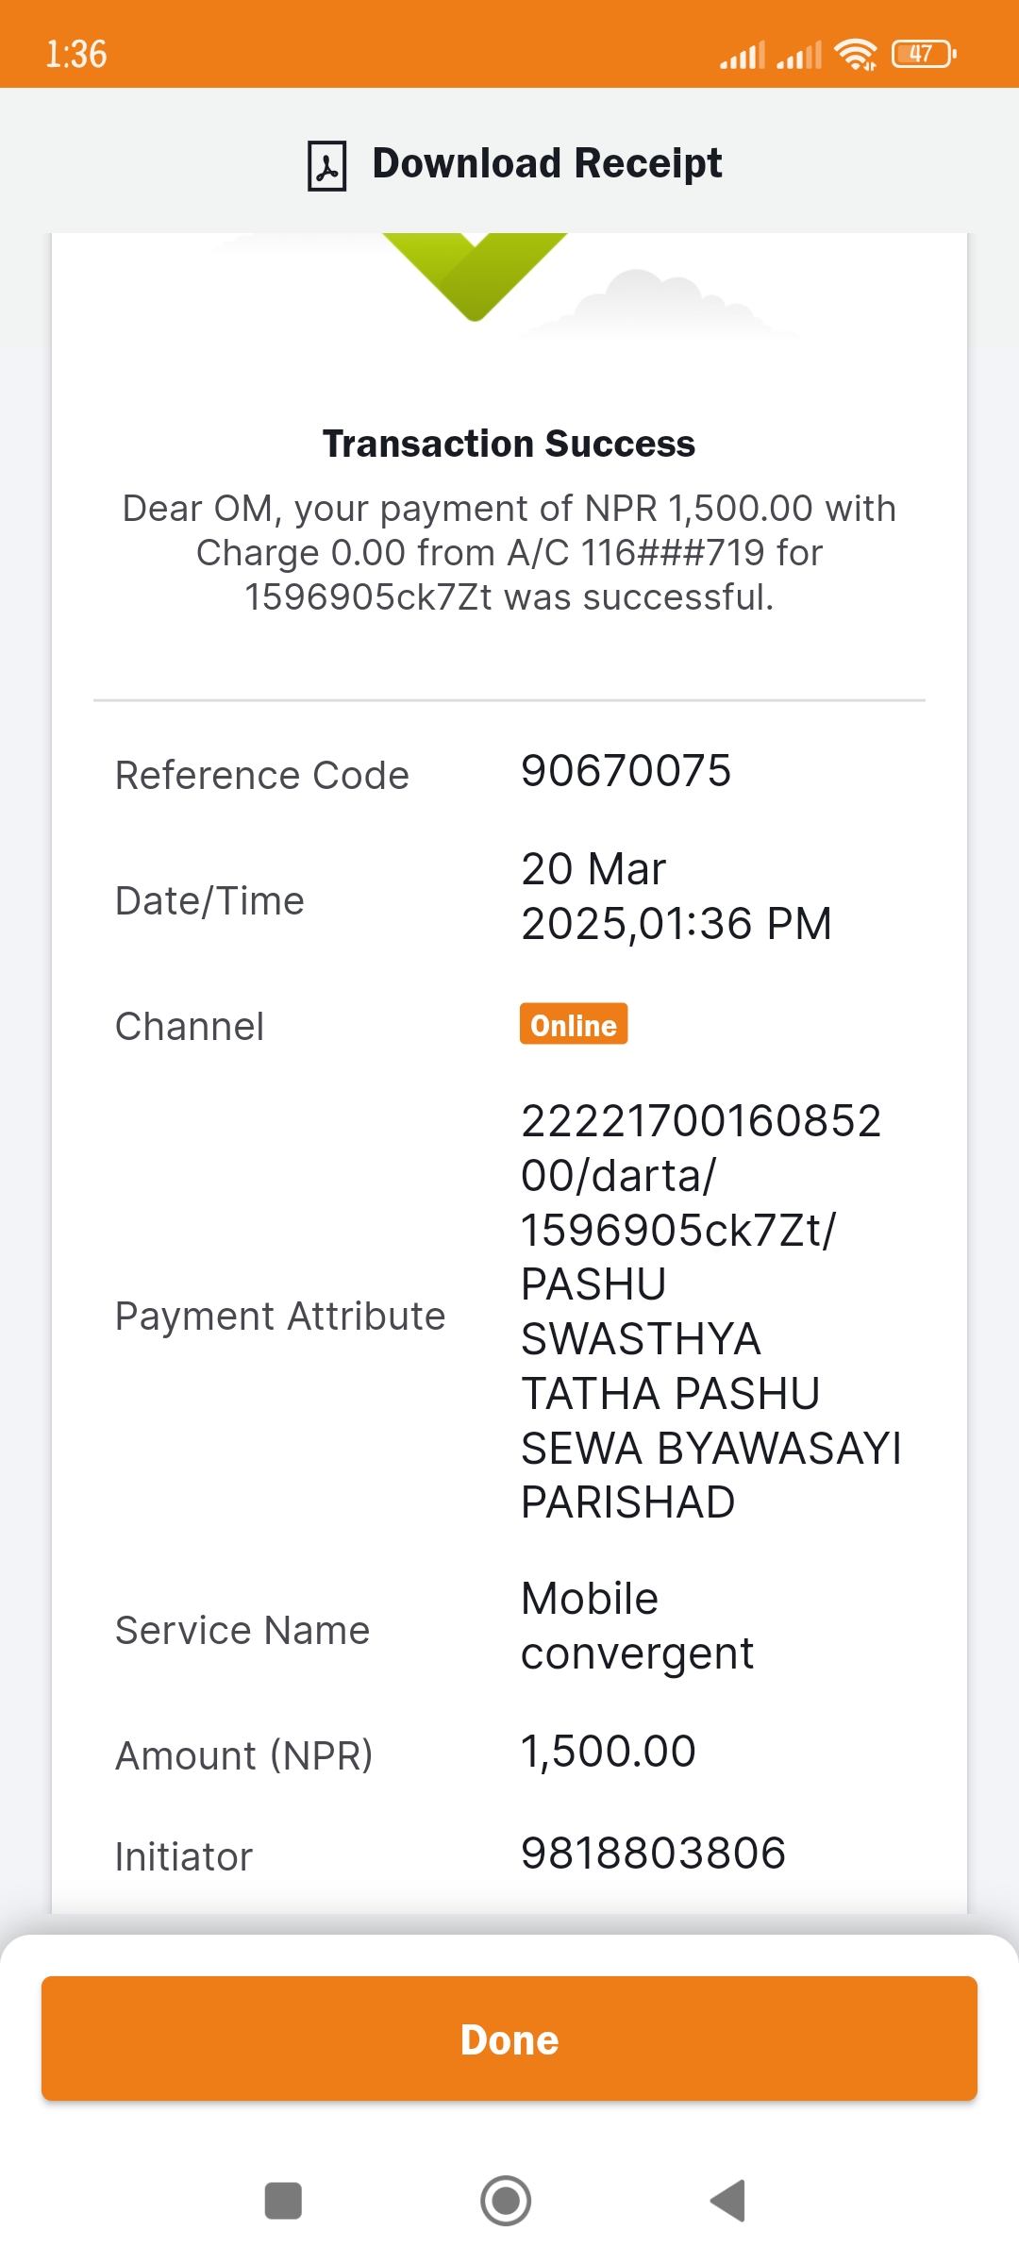
Task: Tap the green success checkmark graphic
Action: pyautogui.click(x=476, y=276)
